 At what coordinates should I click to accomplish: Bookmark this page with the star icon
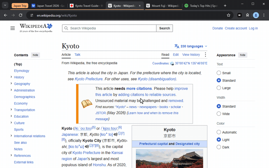tap(229, 15)
